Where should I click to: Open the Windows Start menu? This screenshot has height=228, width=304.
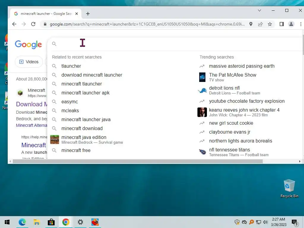[7, 222]
